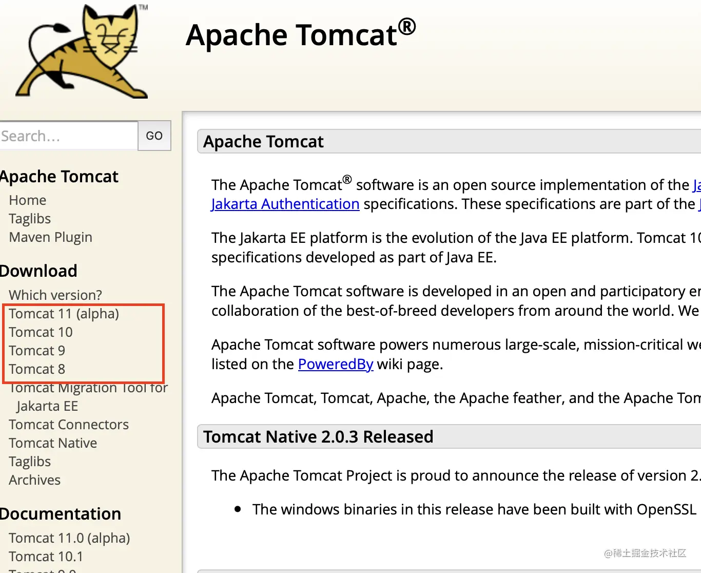
Task: Follow the Jakarta Authentication hyperlink
Action: pyautogui.click(x=285, y=204)
